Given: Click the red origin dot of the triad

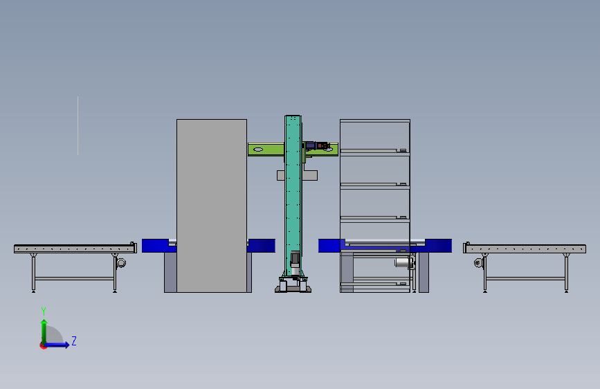Looking at the screenshot, I should coord(43,345).
